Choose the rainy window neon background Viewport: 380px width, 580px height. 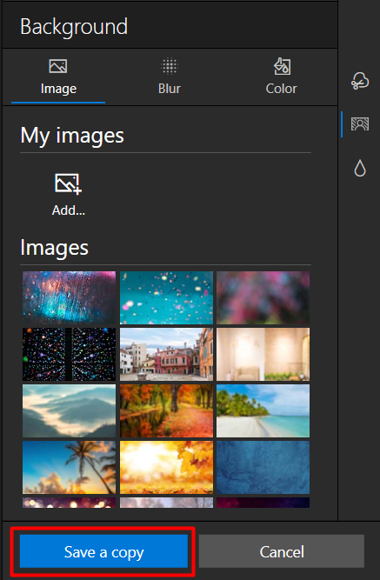70,297
